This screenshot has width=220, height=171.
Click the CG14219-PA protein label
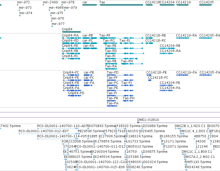pyautogui.click(x=187, y=73)
